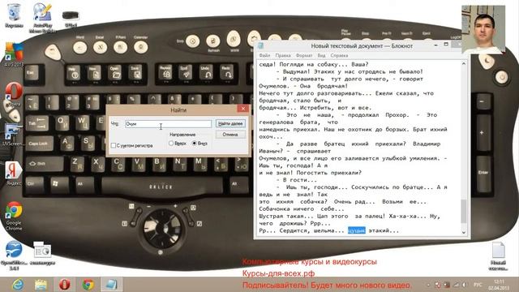Click the Найти далее button
Screen dimensions: 519x292
tap(230, 123)
